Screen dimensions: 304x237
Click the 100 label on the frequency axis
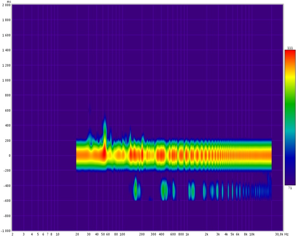122,234
